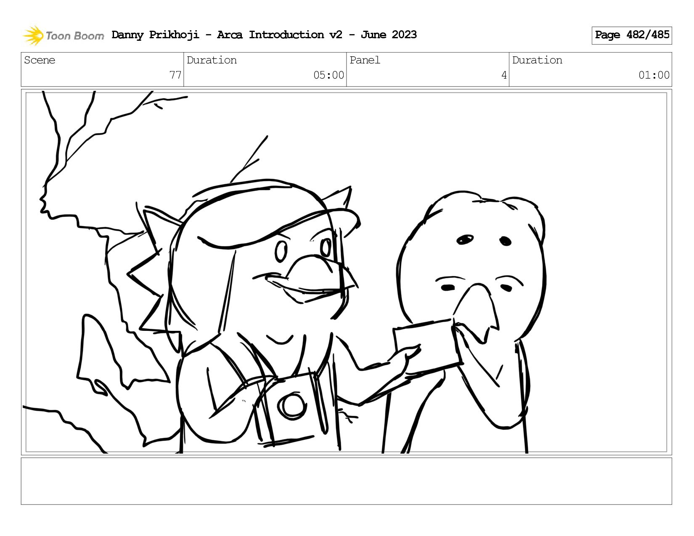694x536 pixels.
Task: Select the panel number '4'
Action: [504, 75]
